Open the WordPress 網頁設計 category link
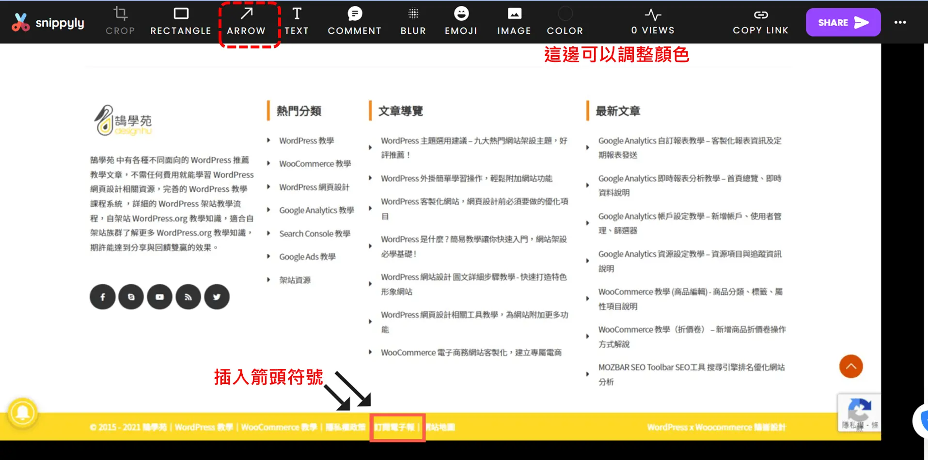 click(x=314, y=187)
